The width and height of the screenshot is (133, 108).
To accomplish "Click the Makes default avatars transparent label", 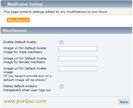I will pos(27,88).
